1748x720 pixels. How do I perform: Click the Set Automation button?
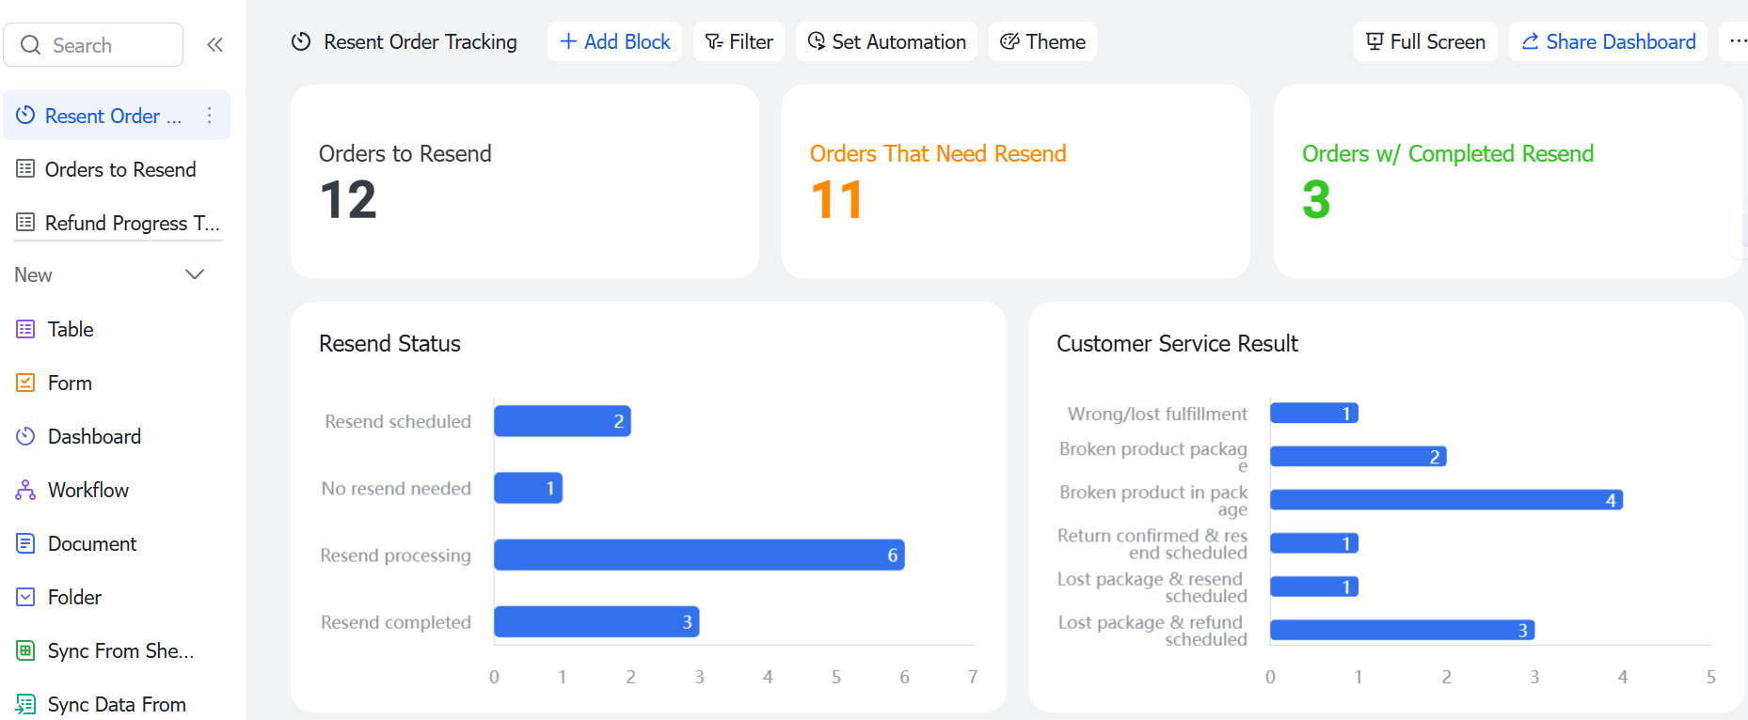click(x=886, y=41)
